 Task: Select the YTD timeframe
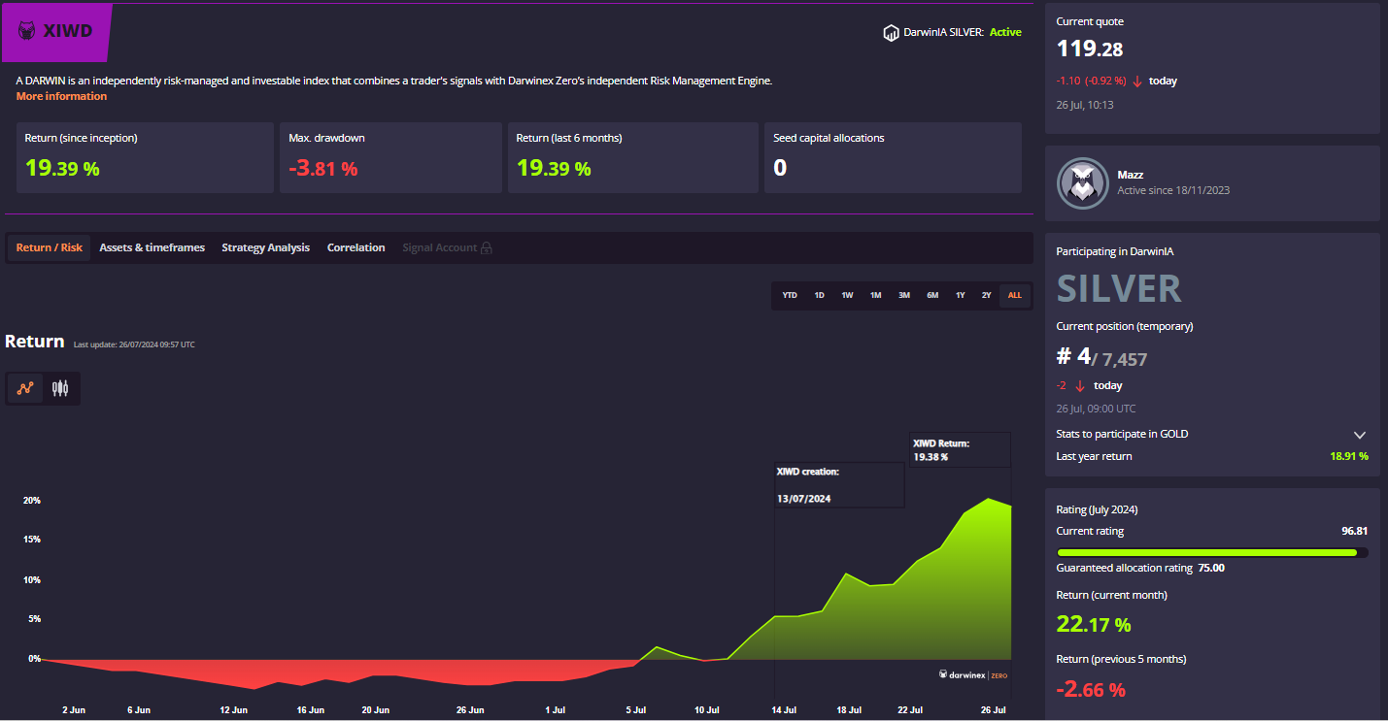point(790,296)
